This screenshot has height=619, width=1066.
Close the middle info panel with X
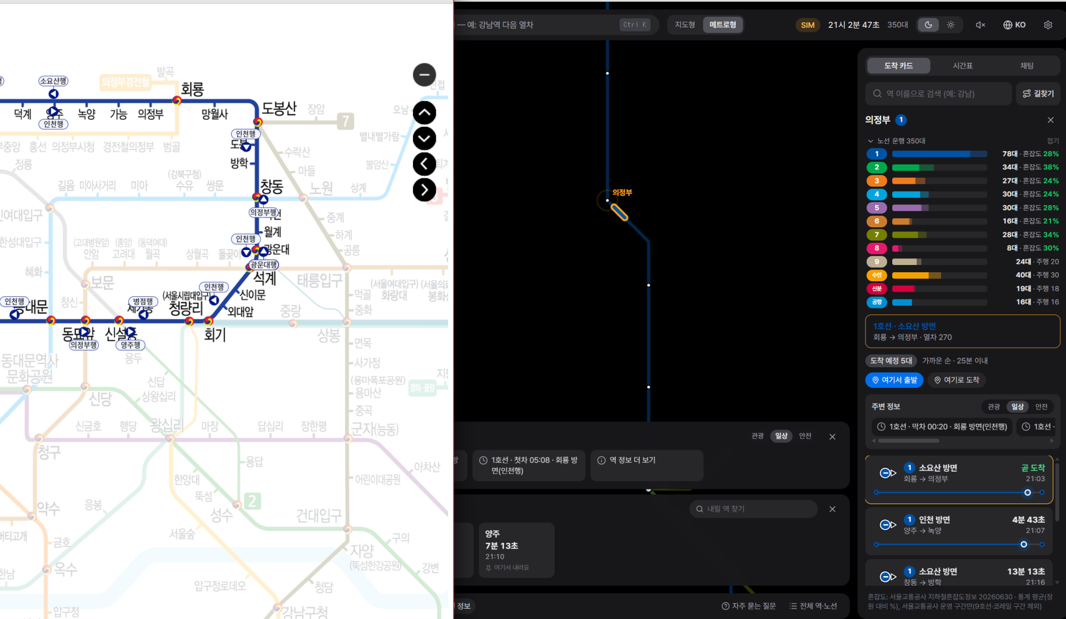point(832,437)
